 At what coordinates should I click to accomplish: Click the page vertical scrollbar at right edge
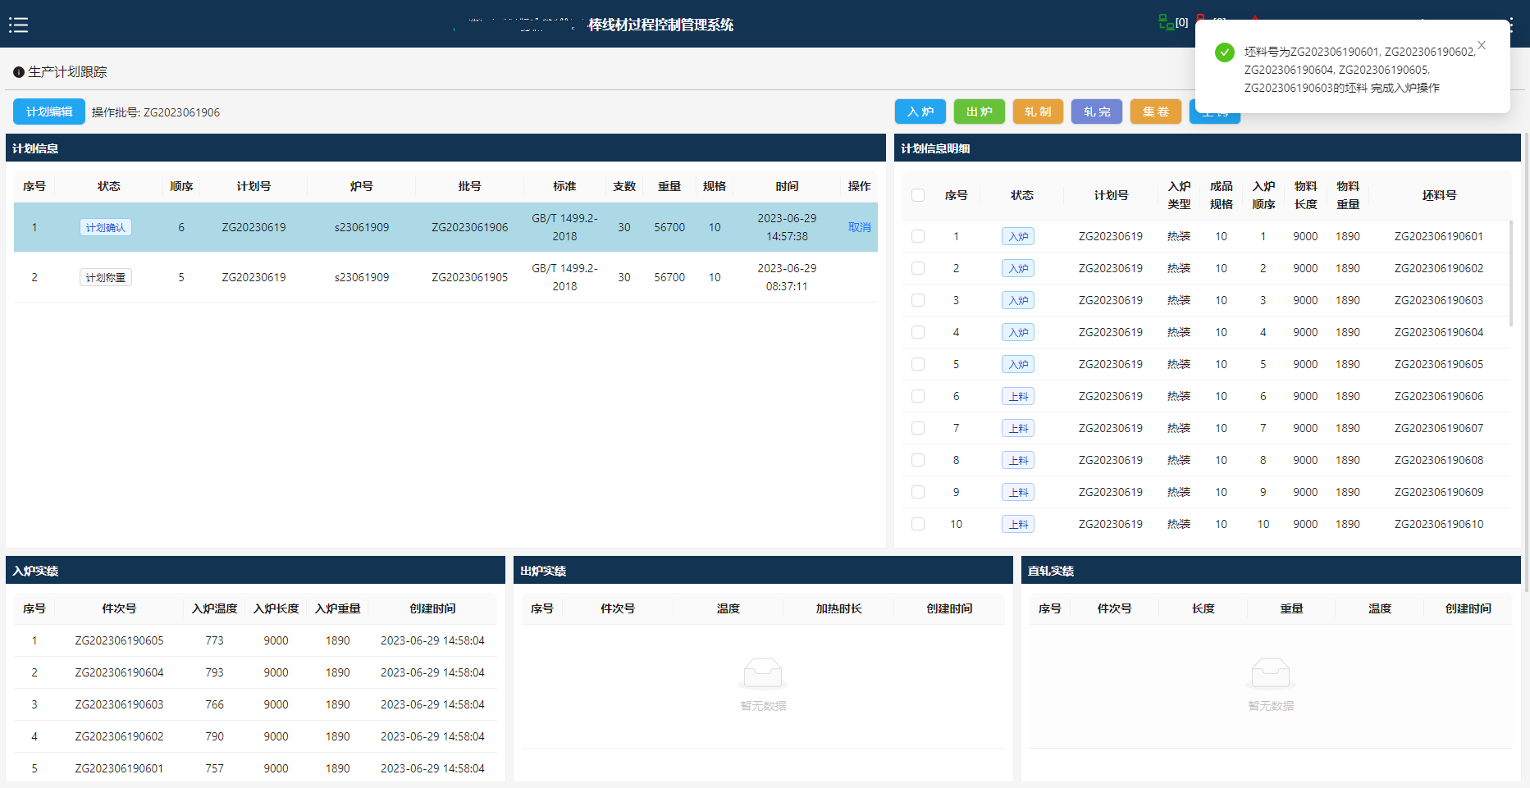(x=1526, y=361)
